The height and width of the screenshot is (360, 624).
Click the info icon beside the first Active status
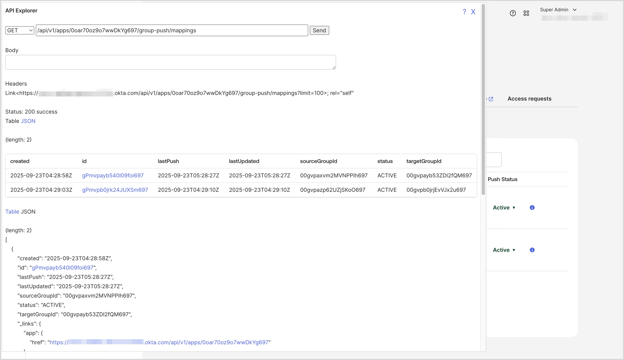click(532, 207)
